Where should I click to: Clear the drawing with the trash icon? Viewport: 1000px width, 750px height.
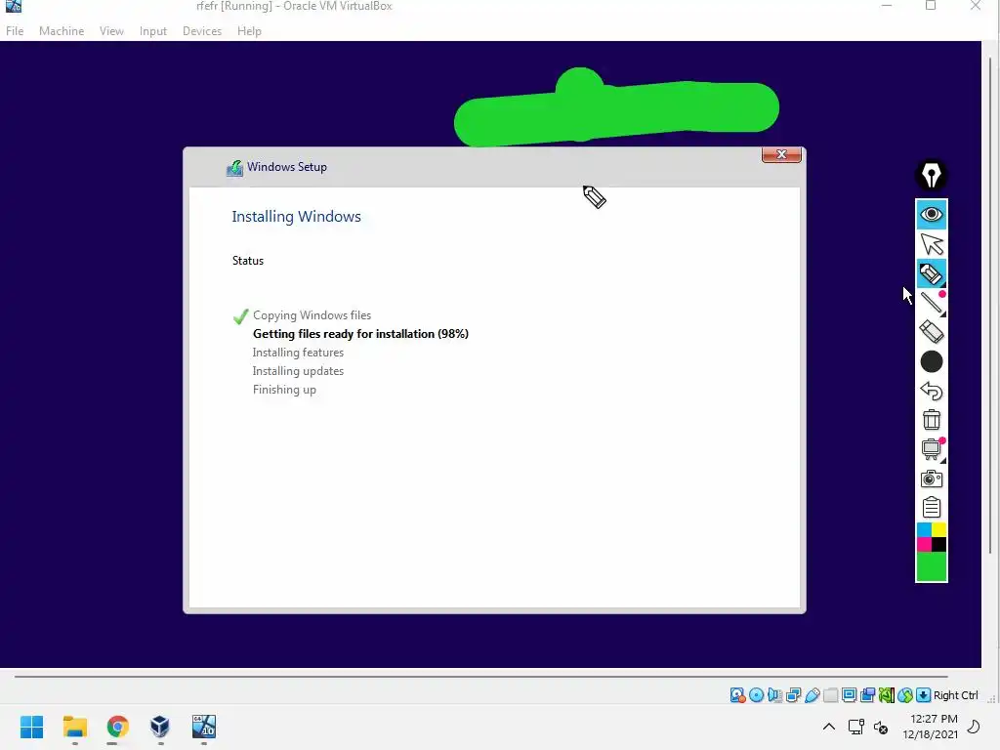pos(931,420)
